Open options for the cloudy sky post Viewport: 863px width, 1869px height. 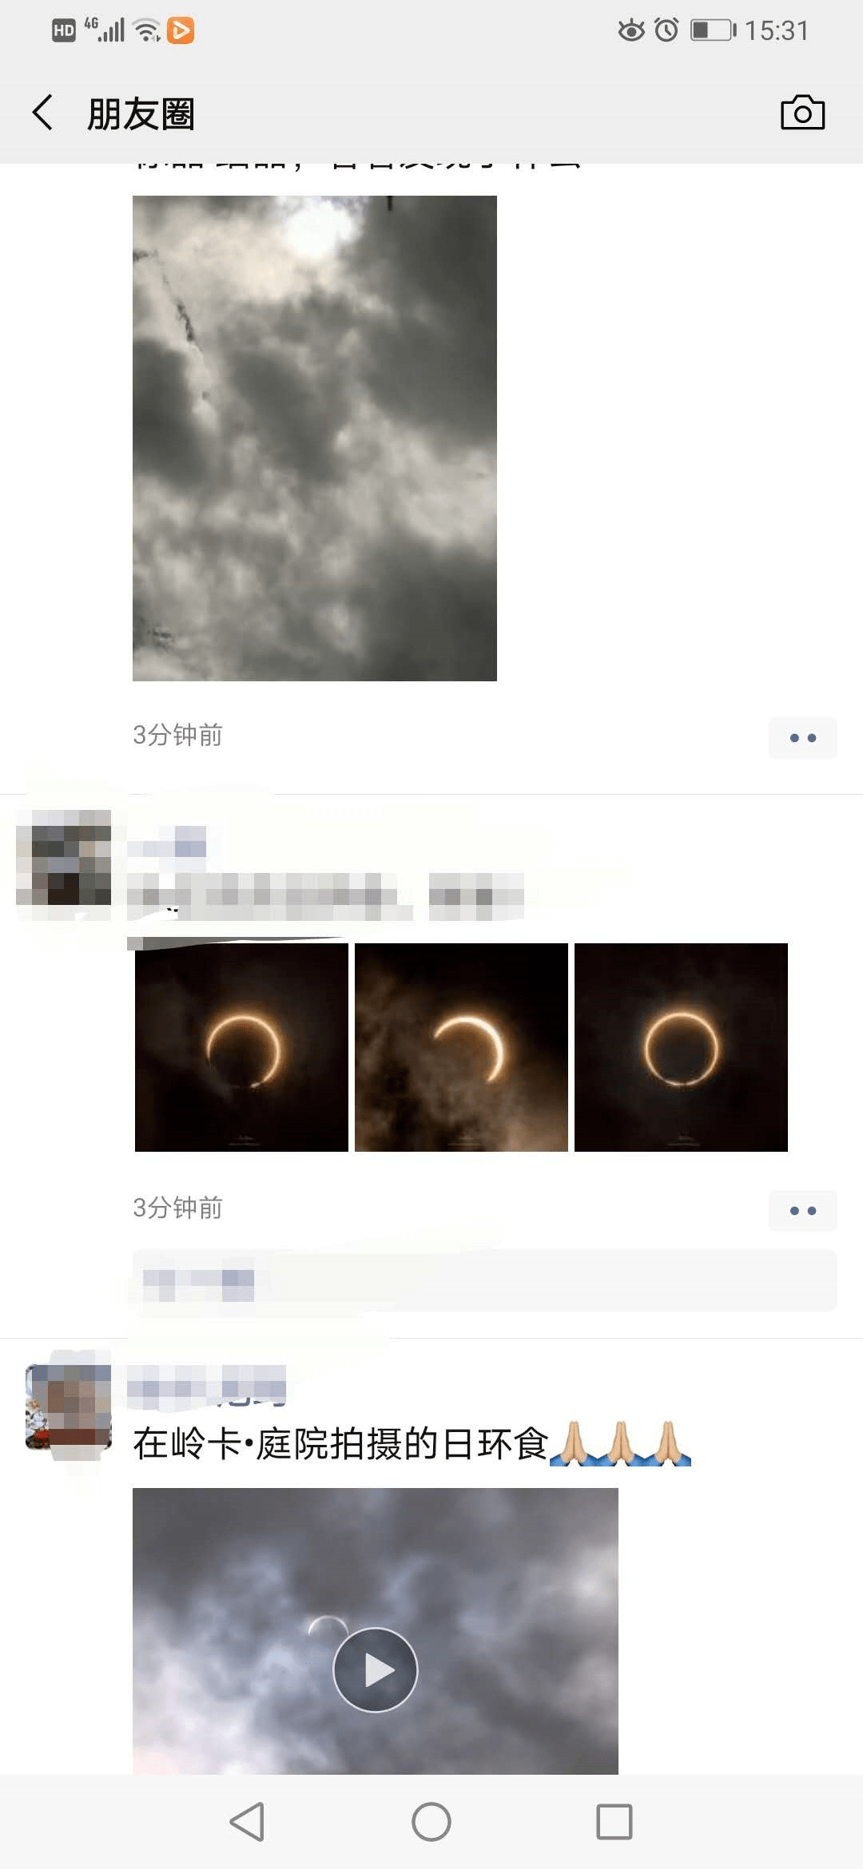802,738
